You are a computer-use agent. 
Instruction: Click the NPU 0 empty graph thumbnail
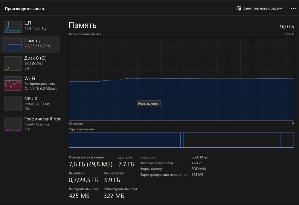[13, 104]
